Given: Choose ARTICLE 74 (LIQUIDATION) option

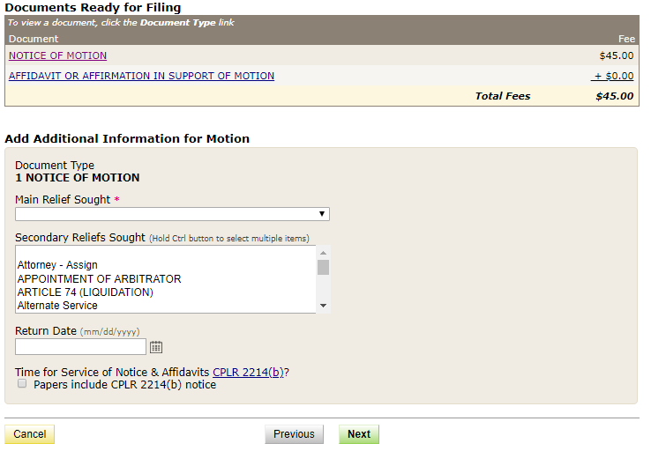Looking at the screenshot, I should tap(85, 292).
